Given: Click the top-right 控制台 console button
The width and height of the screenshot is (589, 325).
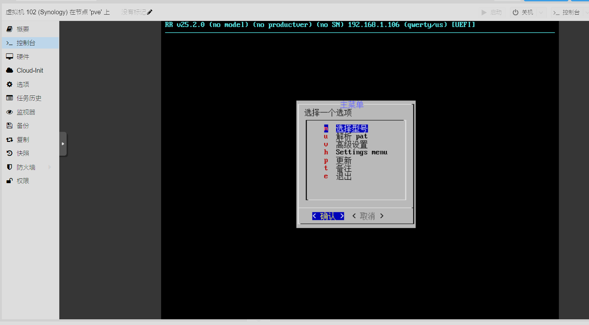Looking at the screenshot, I should [566, 12].
